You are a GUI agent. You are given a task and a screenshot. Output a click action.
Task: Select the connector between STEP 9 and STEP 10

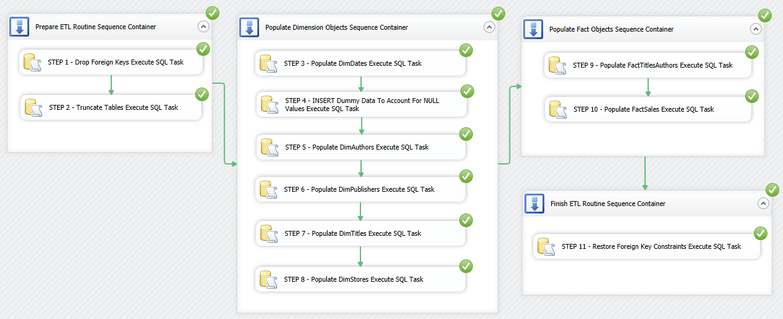648,88
